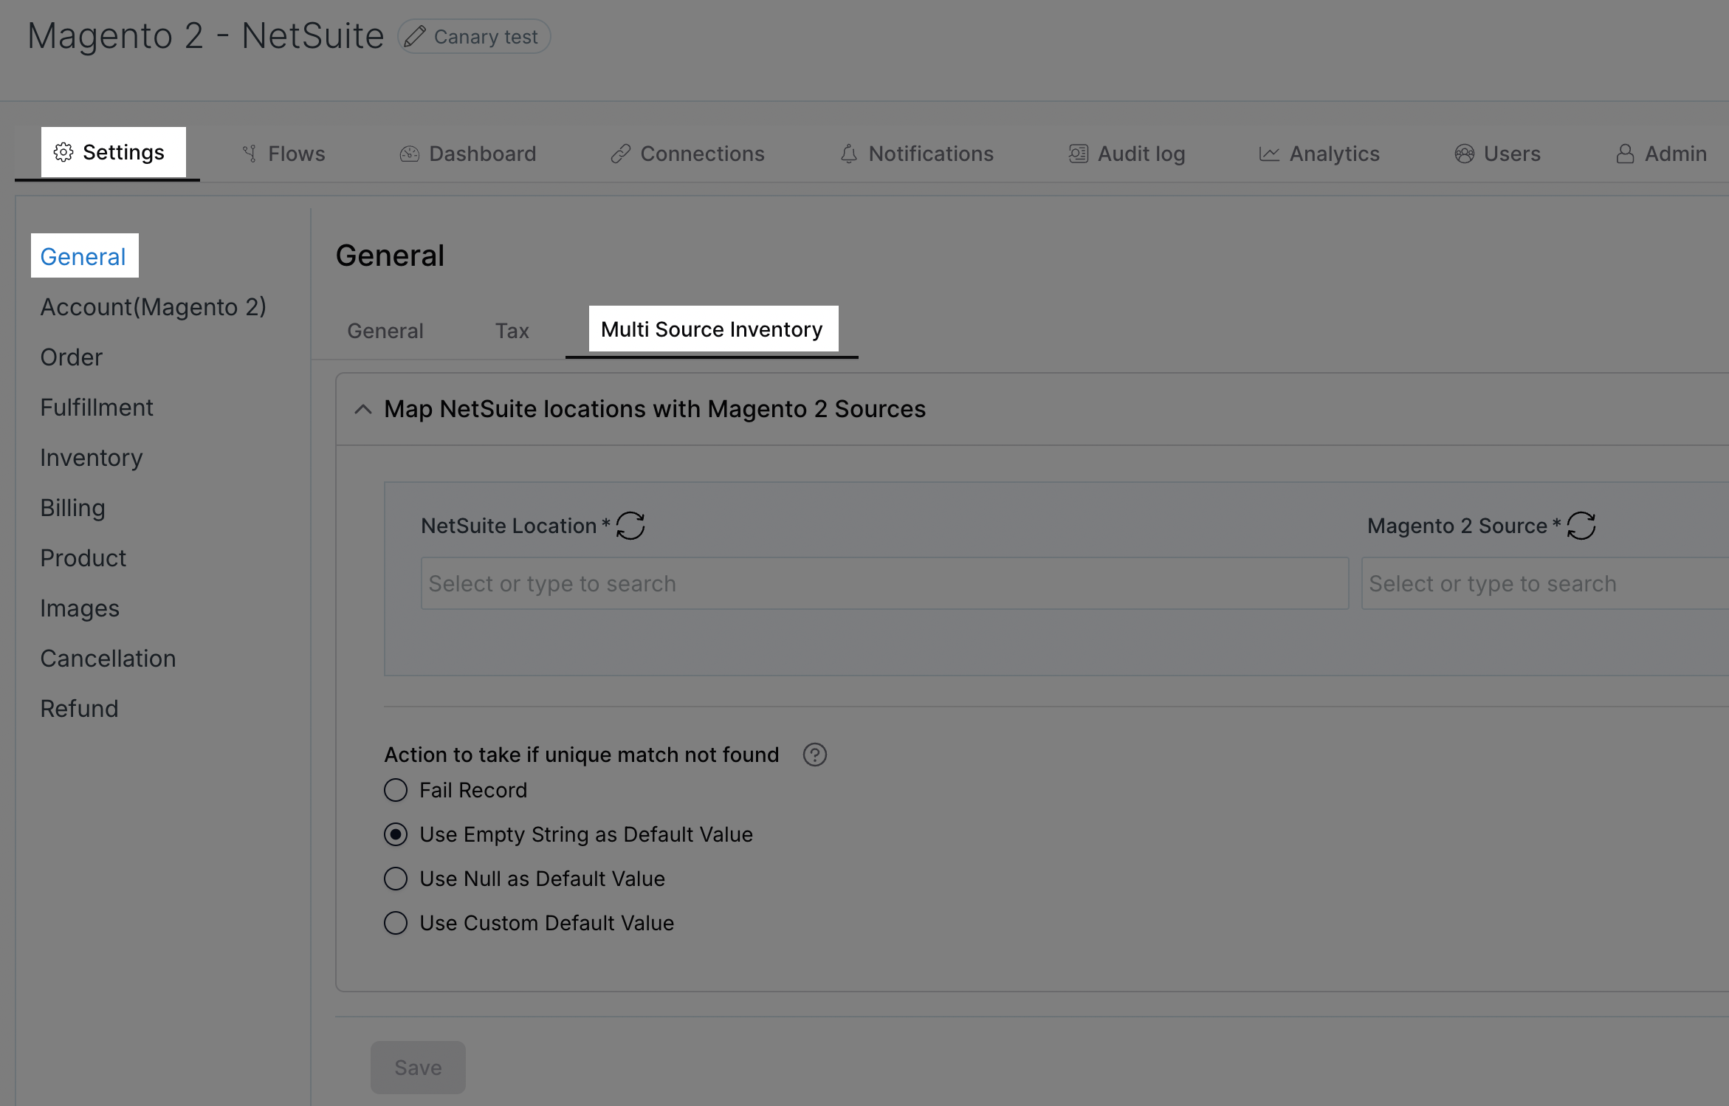The image size is (1729, 1106).
Task: Open the Audit log tab
Action: point(1127,154)
